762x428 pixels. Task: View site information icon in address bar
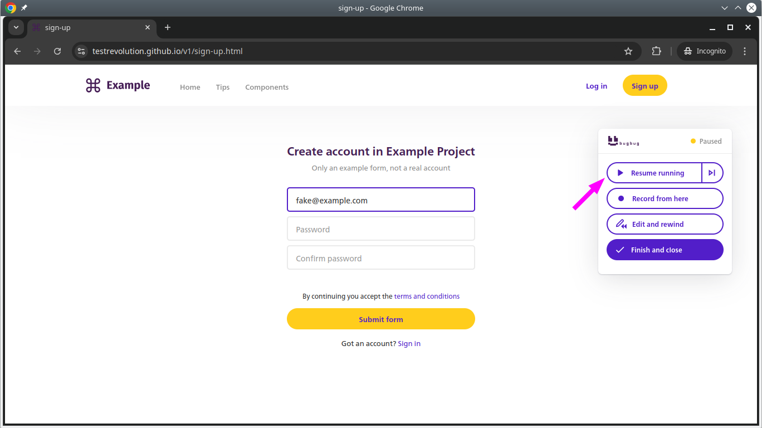click(81, 51)
